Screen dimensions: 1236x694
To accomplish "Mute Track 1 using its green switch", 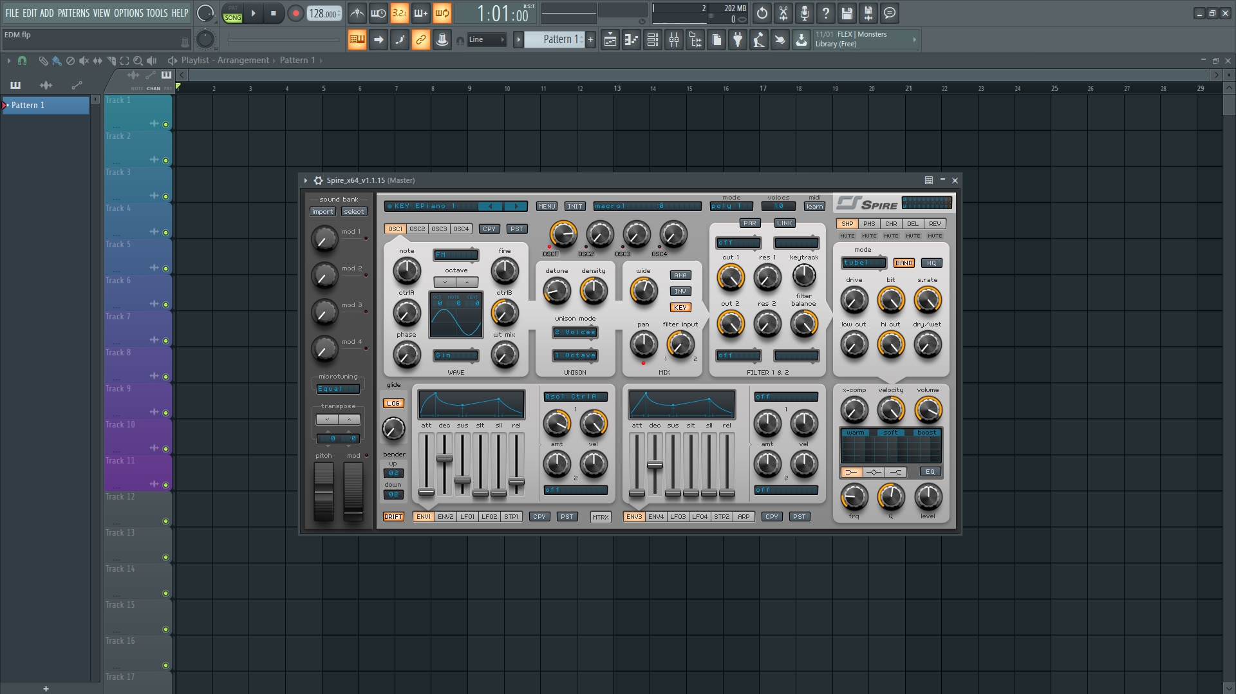I will tap(165, 124).
